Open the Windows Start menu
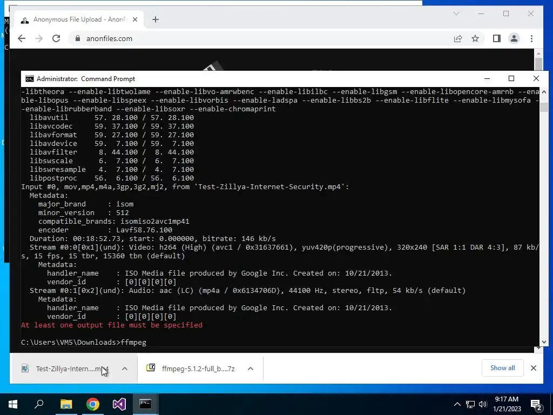The width and height of the screenshot is (553, 415). [x=13, y=404]
